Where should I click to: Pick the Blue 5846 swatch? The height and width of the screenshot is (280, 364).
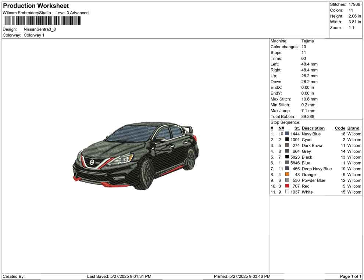pos(287,163)
